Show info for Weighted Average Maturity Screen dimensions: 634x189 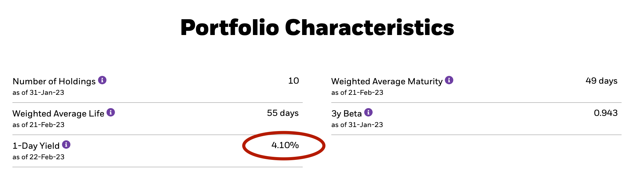tap(449, 80)
